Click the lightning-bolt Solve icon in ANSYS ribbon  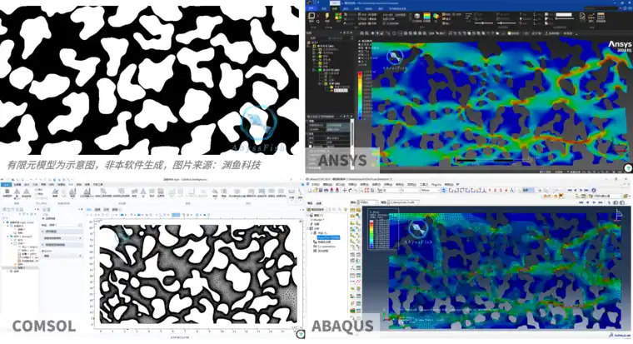tap(327, 16)
